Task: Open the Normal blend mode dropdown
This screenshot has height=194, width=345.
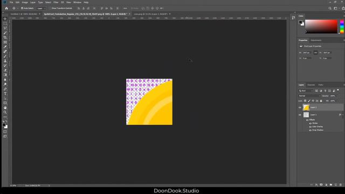Action: tap(309, 96)
